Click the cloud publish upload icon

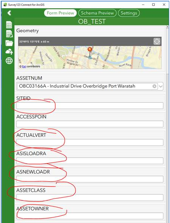pos(9,52)
